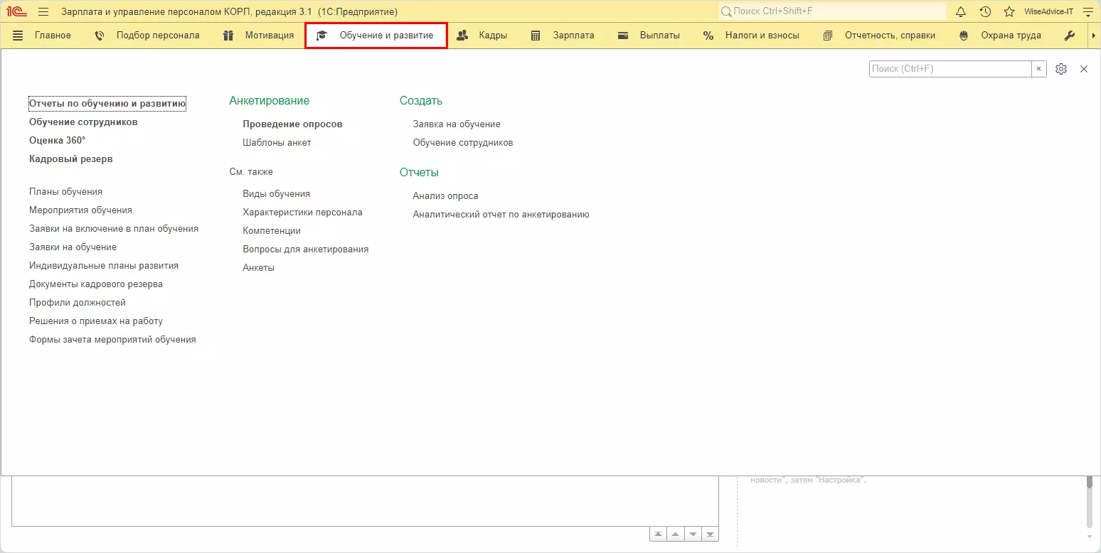Viewport: 1101px width, 553px height.
Task: Open Аналитический отчет по анкетированию
Action: 501,215
